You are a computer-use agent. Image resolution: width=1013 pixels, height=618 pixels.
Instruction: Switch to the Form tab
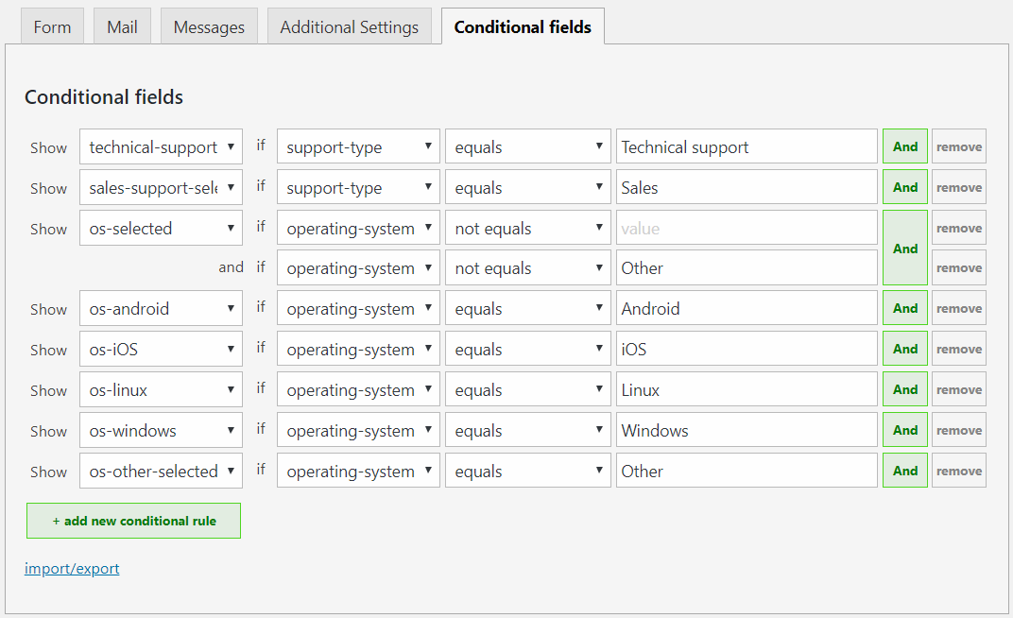click(52, 26)
